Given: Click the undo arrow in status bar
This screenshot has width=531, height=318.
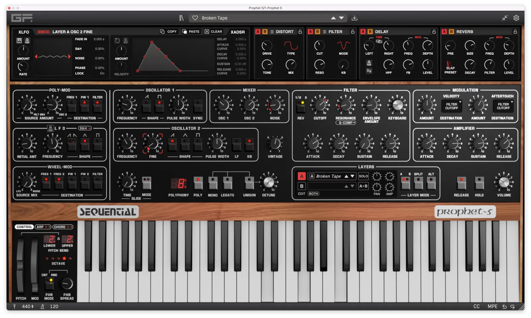Looking at the screenshot, I should [x=504, y=306].
